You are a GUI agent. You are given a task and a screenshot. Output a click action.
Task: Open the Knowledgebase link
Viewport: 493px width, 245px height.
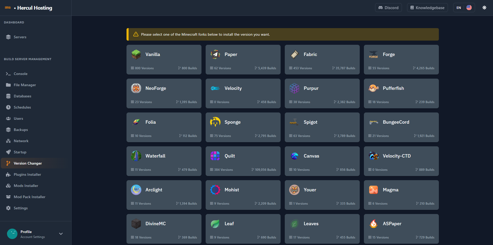pos(427,8)
